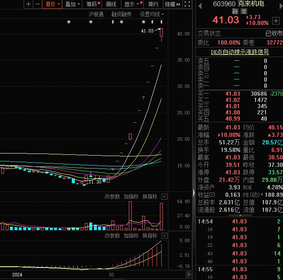283x280 pixels.
Task: Close the volume indicator panel
Action: 164,196
